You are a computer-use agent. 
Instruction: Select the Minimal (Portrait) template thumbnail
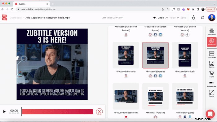pyautogui.click(x=155, y=96)
